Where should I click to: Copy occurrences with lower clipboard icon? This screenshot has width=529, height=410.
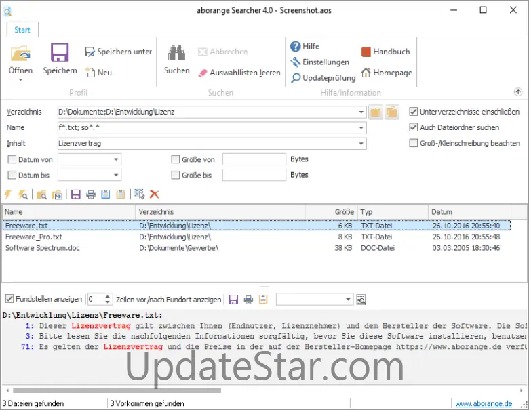click(263, 300)
